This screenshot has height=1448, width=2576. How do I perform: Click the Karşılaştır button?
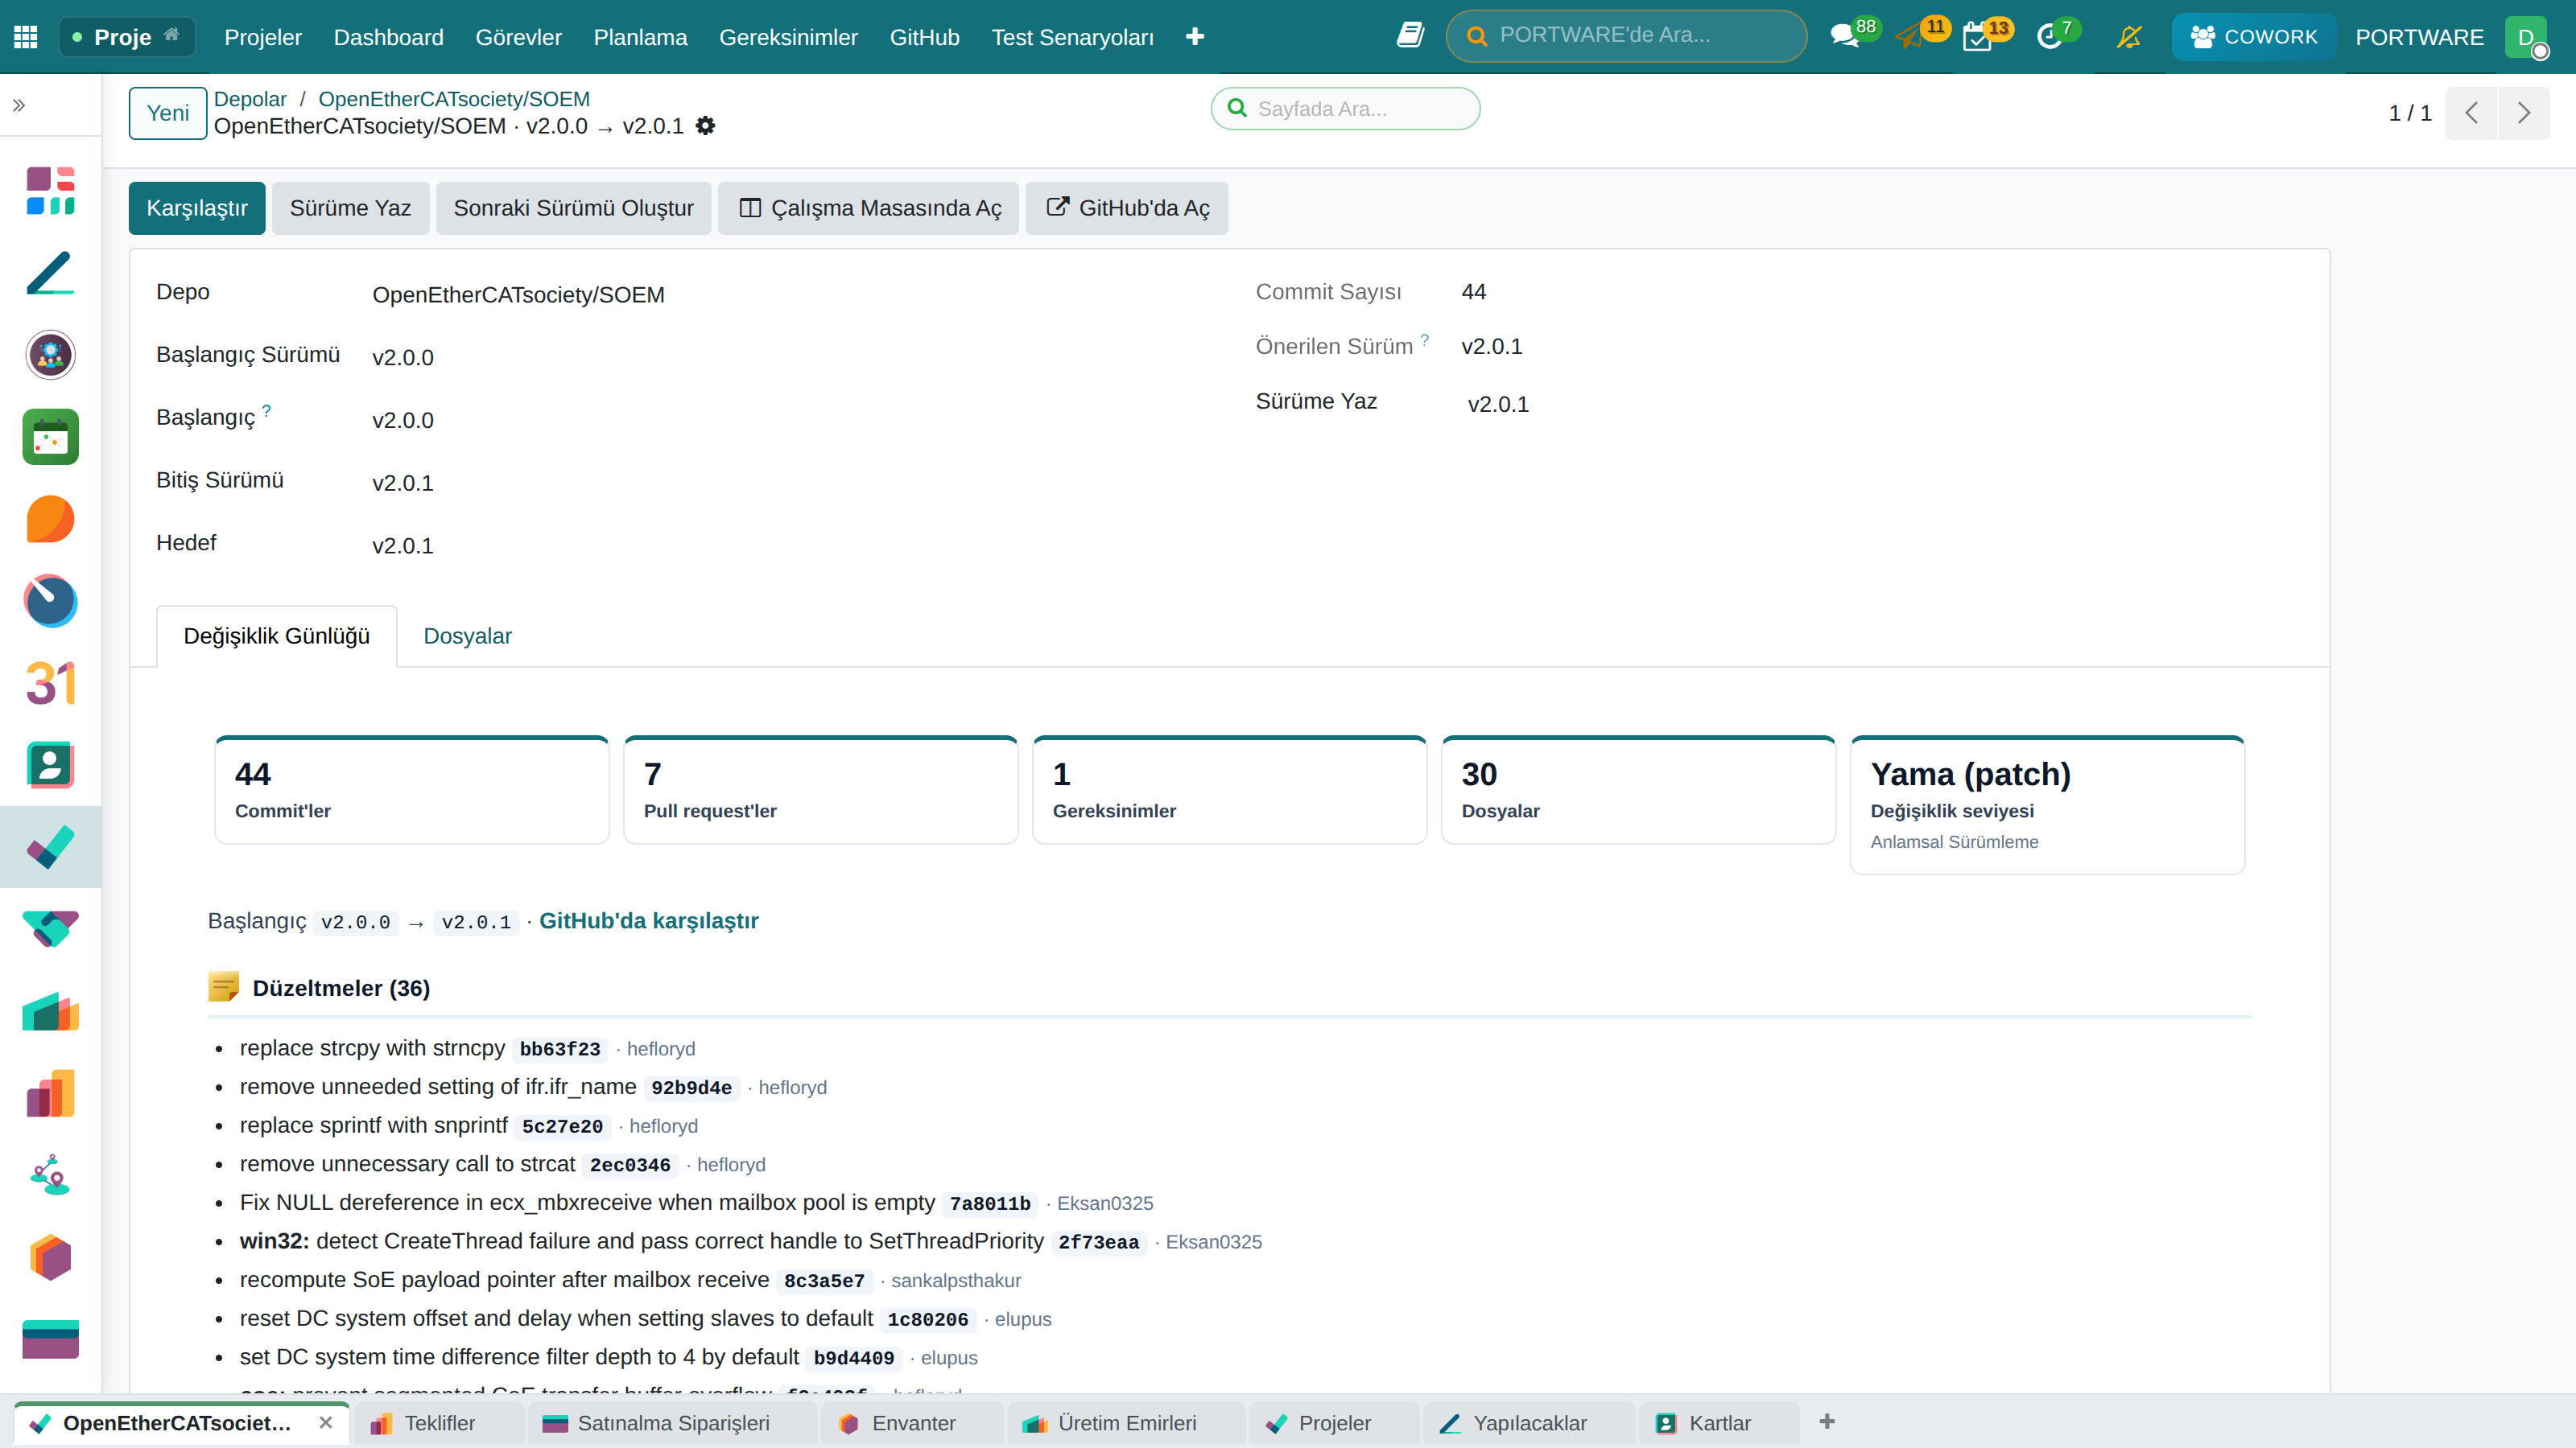point(197,208)
